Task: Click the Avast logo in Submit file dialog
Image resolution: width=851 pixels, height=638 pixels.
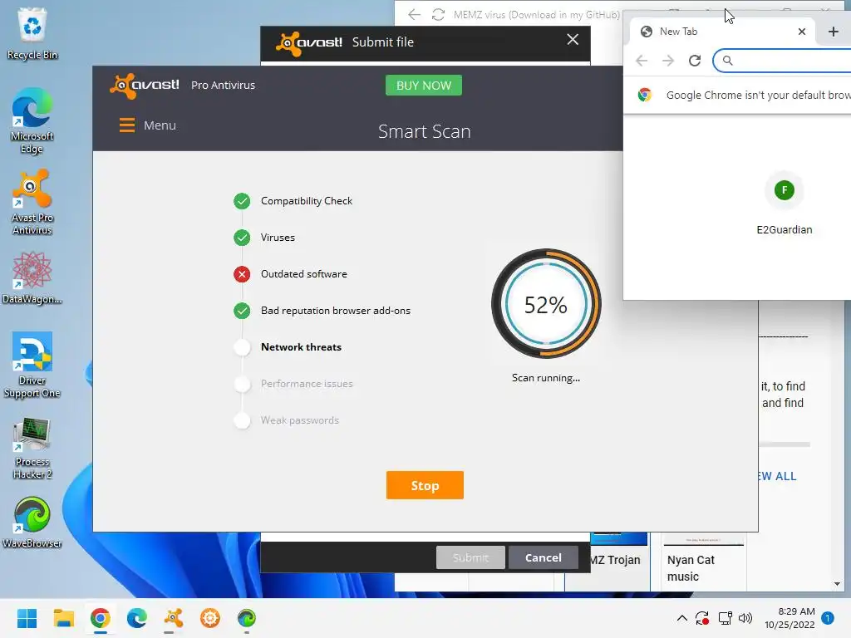Action: (309, 42)
